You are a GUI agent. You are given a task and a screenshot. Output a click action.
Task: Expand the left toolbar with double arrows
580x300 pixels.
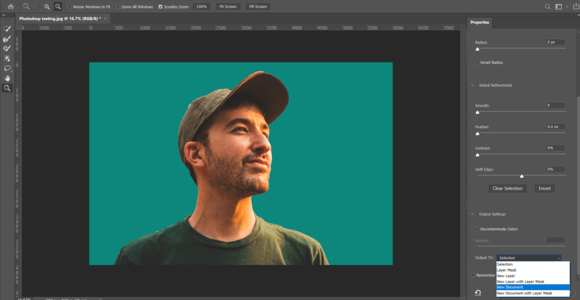(3, 15)
